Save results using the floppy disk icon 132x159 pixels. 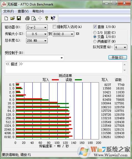pyautogui.click(x=19, y=18)
